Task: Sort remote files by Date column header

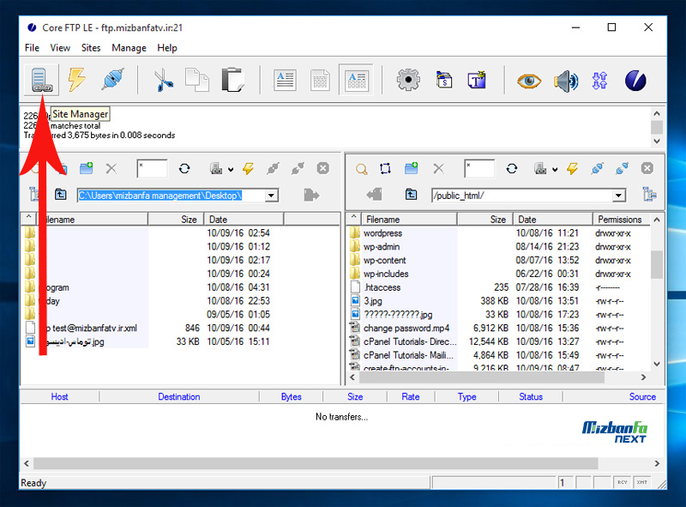Action: 553,220
